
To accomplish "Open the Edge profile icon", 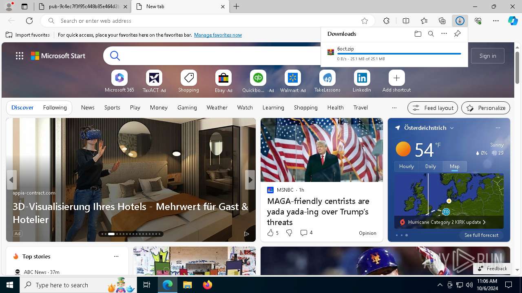I will pyautogui.click(x=9, y=7).
